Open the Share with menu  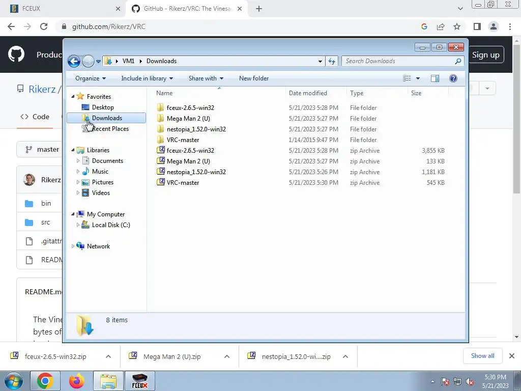pyautogui.click(x=206, y=78)
